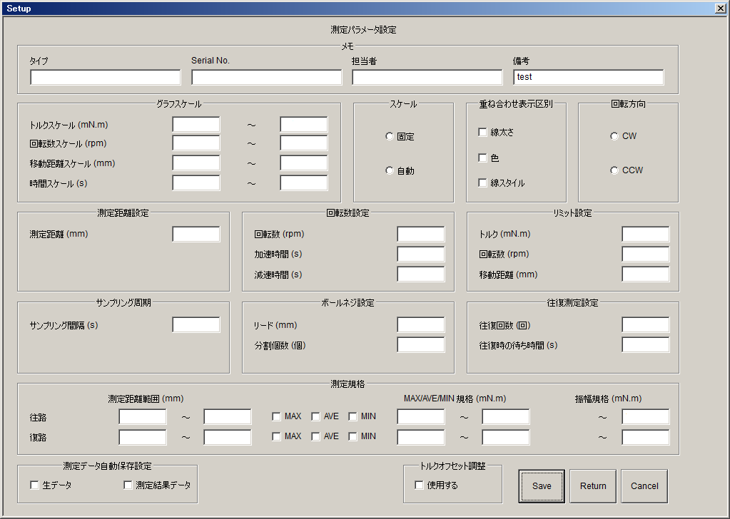
Task: Click the サンプリング間隔 (s) input field
Action: [196, 325]
